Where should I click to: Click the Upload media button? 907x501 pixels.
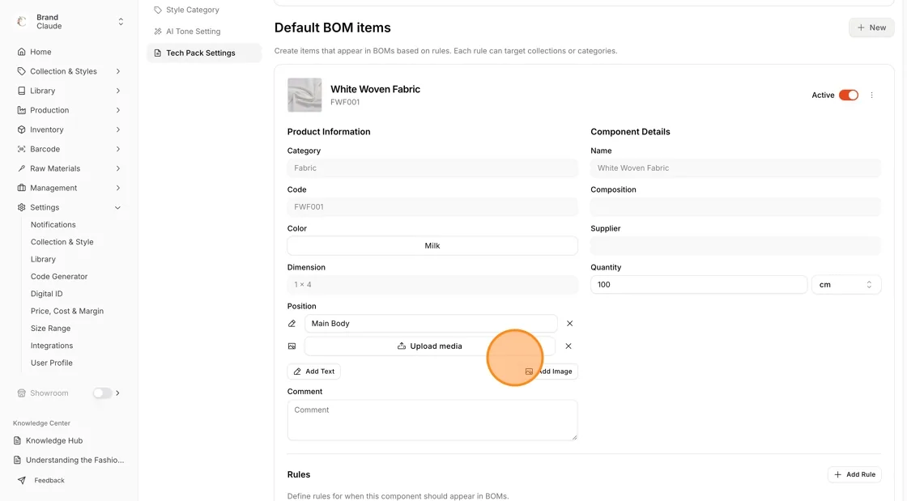coord(430,346)
